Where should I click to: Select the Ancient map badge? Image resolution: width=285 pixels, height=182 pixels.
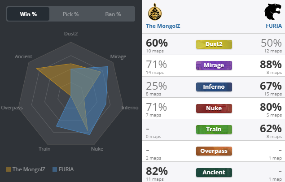tap(214, 173)
